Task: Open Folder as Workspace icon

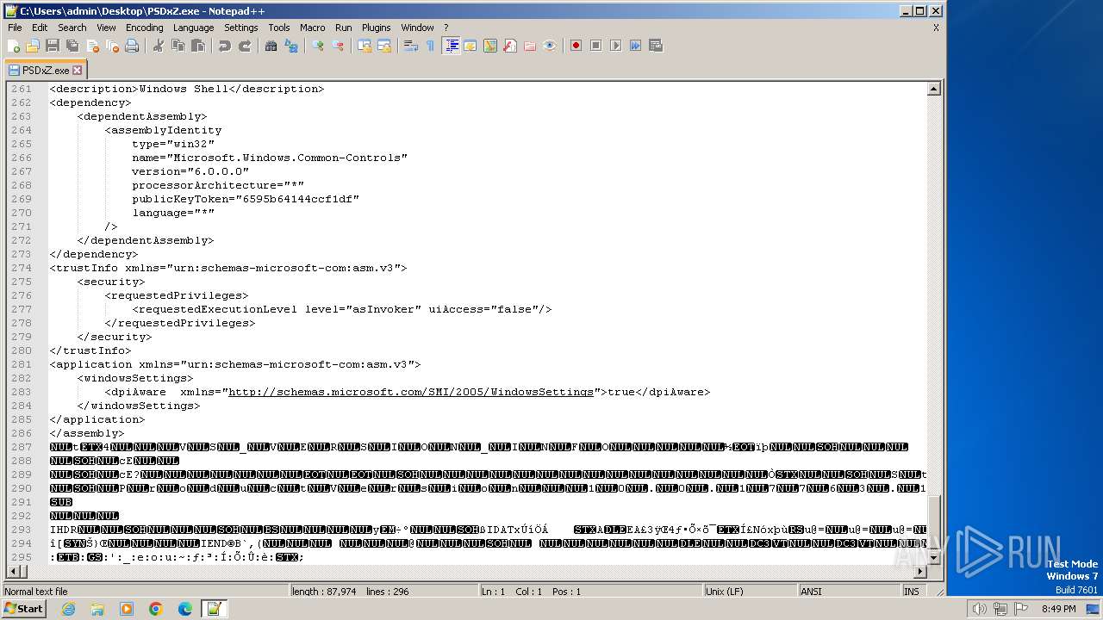Action: click(530, 46)
